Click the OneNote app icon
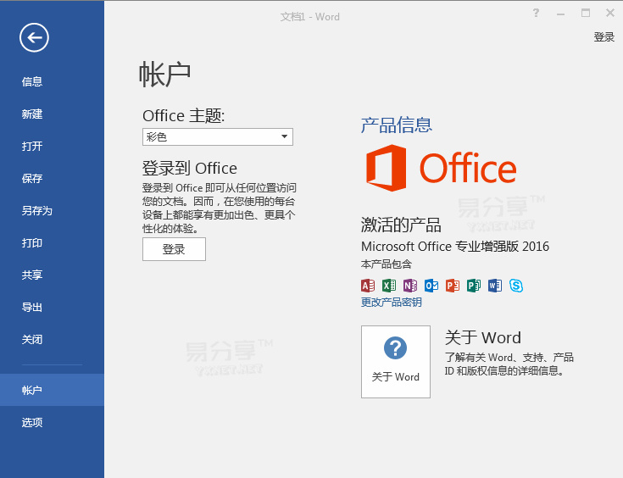The width and height of the screenshot is (623, 478). point(410,286)
